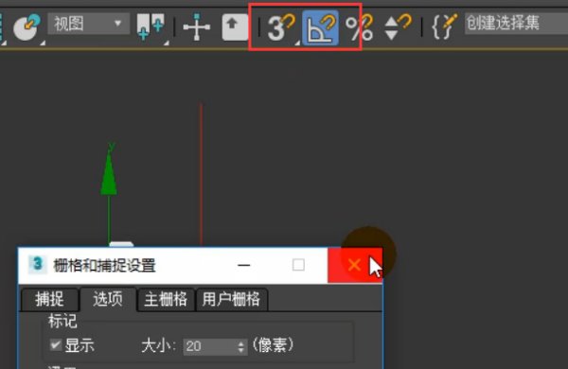Click the 3ds Max icon in dialog title
This screenshot has height=369, width=568.
point(38,264)
